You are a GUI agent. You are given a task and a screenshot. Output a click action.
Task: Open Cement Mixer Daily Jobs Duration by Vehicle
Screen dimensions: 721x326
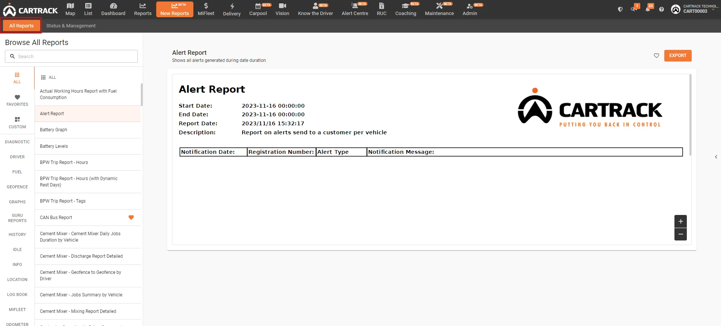[x=88, y=237]
